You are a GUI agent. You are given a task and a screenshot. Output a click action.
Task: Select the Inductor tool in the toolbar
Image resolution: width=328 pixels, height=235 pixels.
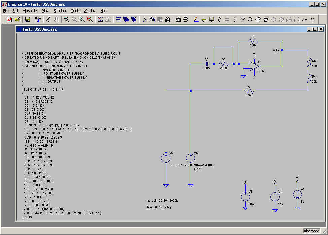(x=234, y=19)
